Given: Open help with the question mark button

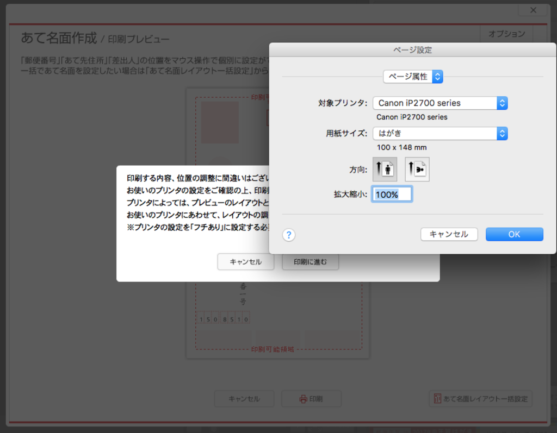Looking at the screenshot, I should coord(289,235).
